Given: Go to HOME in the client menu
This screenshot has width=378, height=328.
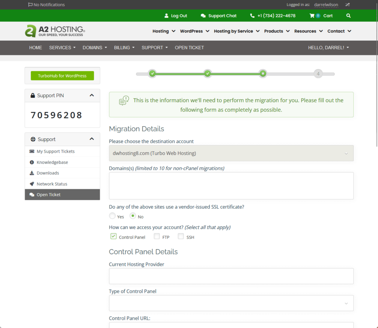Looking at the screenshot, I should (x=36, y=48).
